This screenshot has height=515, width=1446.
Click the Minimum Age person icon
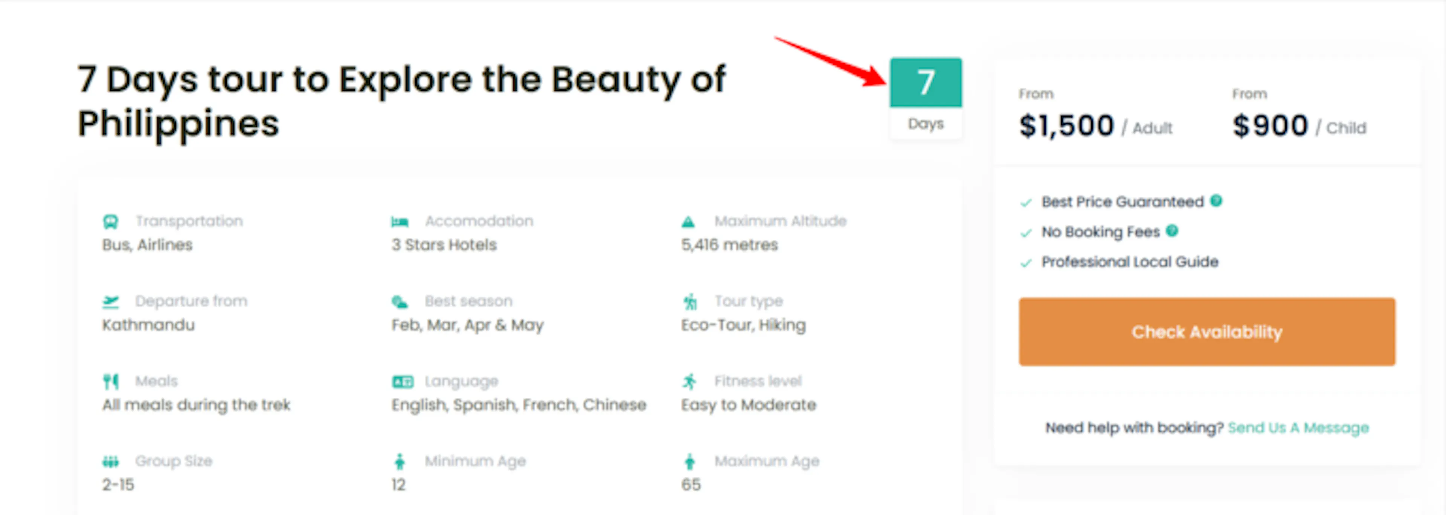pyautogui.click(x=400, y=462)
